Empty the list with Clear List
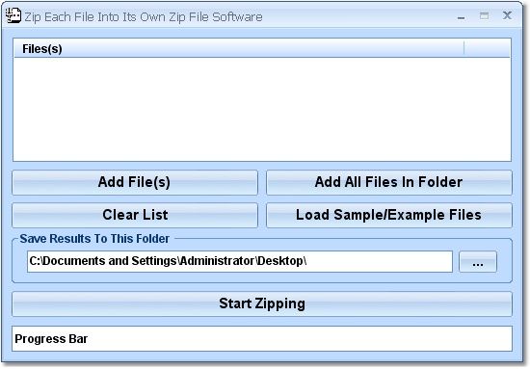530x369 pixels. point(135,215)
